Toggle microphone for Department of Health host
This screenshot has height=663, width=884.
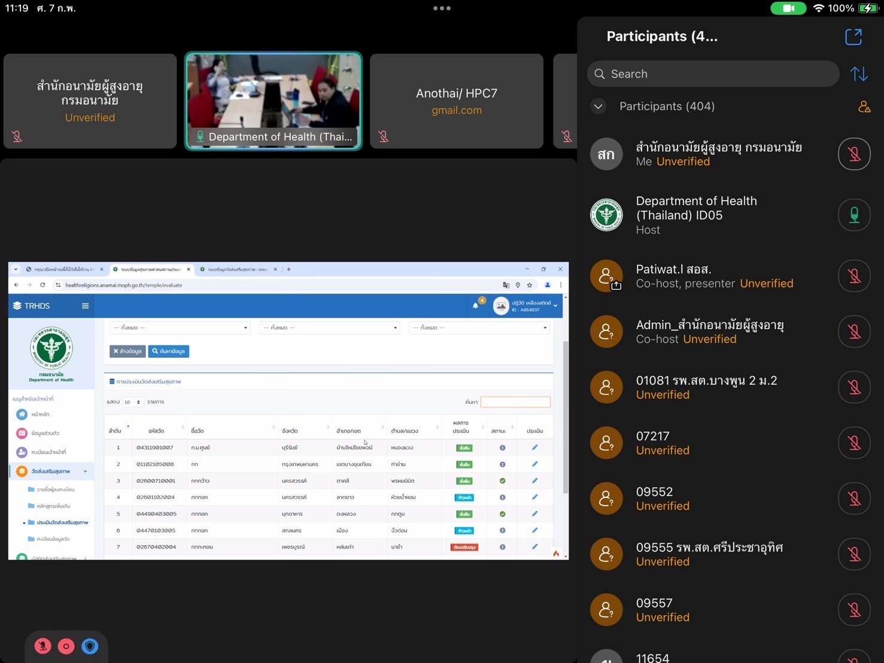[854, 215]
